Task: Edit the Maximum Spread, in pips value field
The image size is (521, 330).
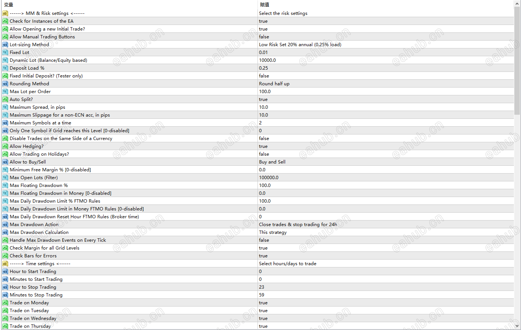Action: click(x=386, y=107)
